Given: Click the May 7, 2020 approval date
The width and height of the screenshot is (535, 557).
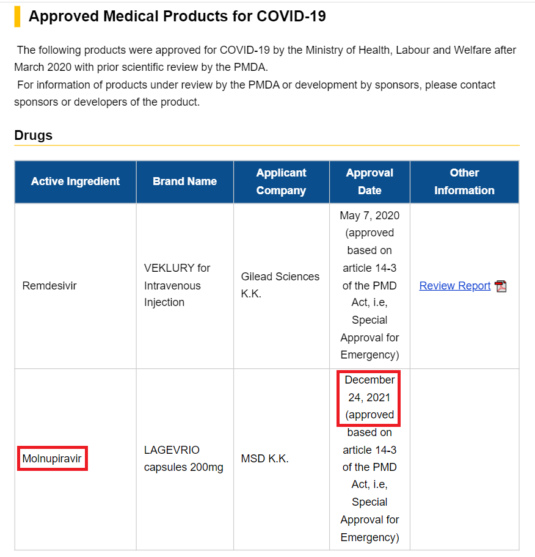Looking at the screenshot, I should (369, 216).
